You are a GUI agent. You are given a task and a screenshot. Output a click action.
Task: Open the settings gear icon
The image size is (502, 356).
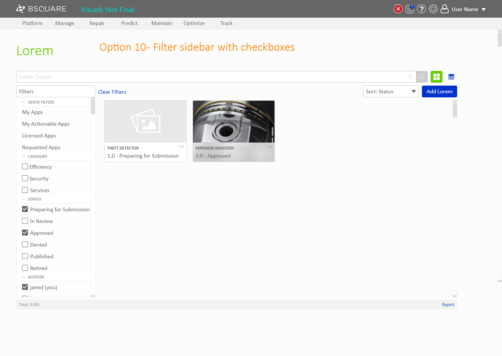point(433,9)
